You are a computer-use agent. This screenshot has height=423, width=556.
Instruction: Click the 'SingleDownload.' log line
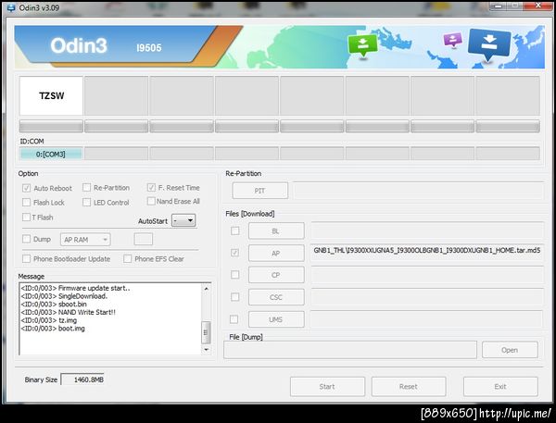[x=64, y=296]
